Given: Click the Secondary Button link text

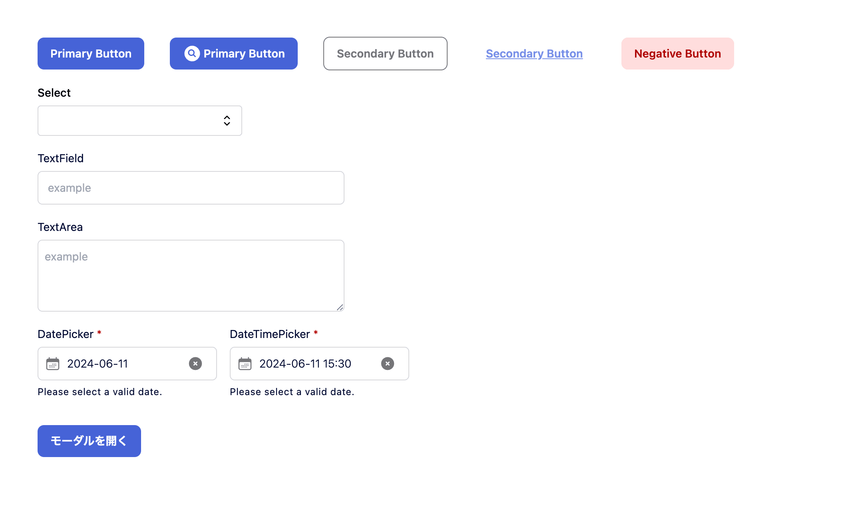Looking at the screenshot, I should click(x=534, y=54).
